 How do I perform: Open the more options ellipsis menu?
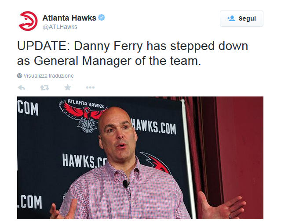(x=90, y=87)
